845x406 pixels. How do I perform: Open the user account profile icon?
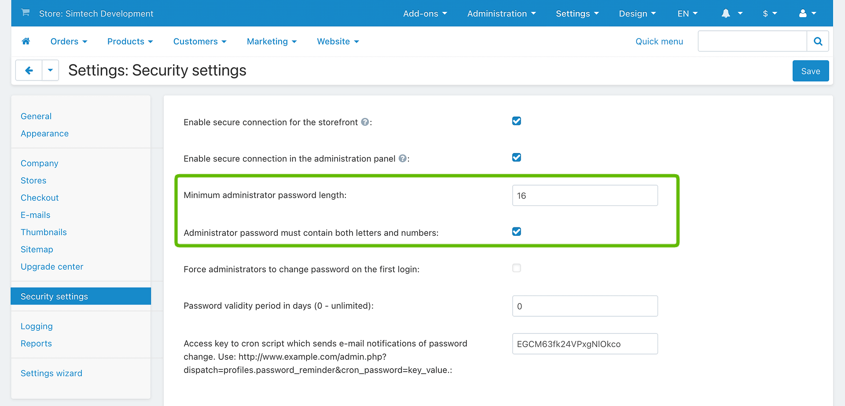(803, 14)
